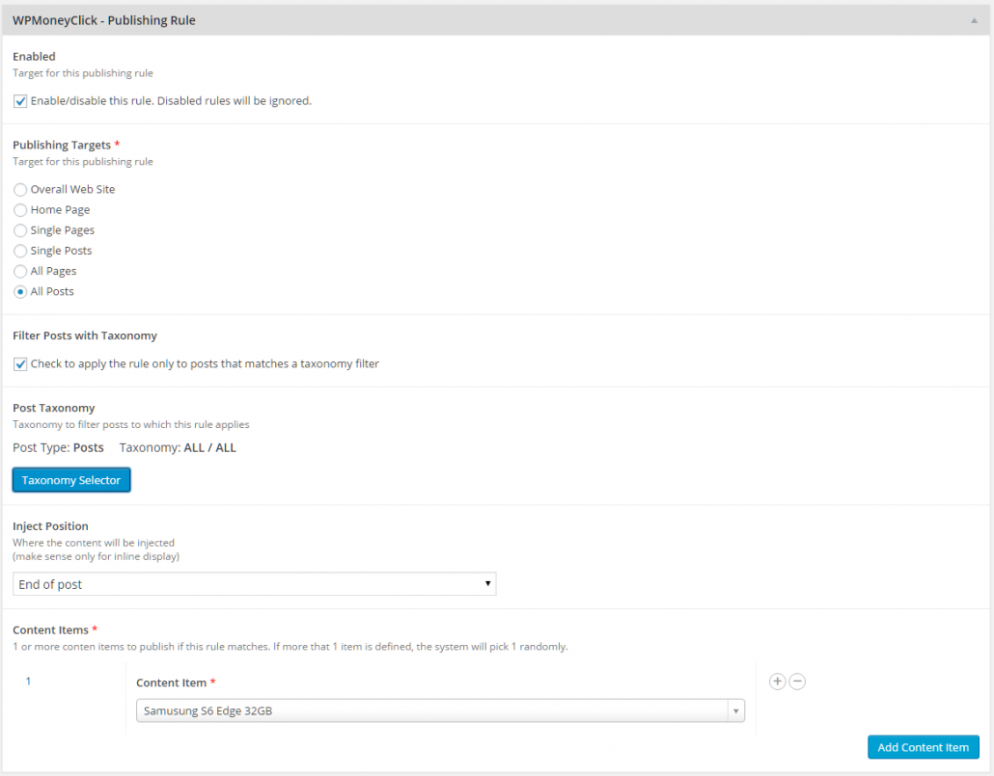This screenshot has height=776, width=994.
Task: Click the Inject Position heading
Action: [x=51, y=526]
